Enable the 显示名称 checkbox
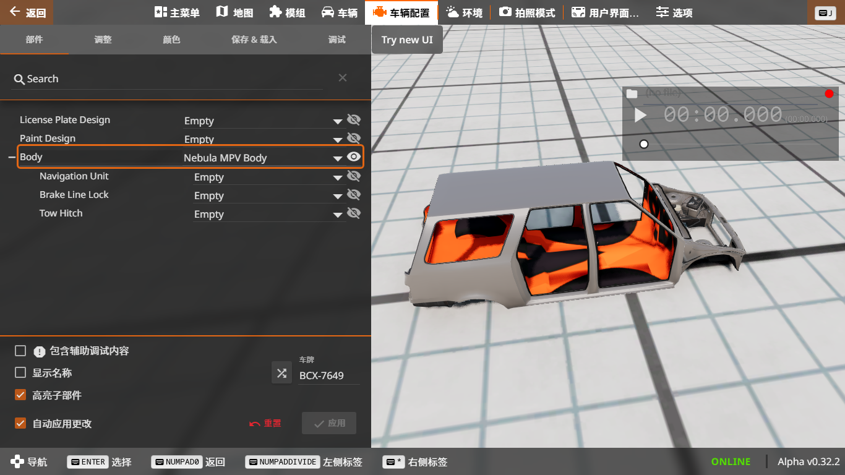This screenshot has width=845, height=475. coord(20,372)
